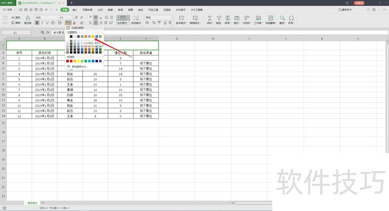Image resolution: width=389 pixels, height=211 pixels.
Task: Click the fill color bucket icon
Action: 67,23
